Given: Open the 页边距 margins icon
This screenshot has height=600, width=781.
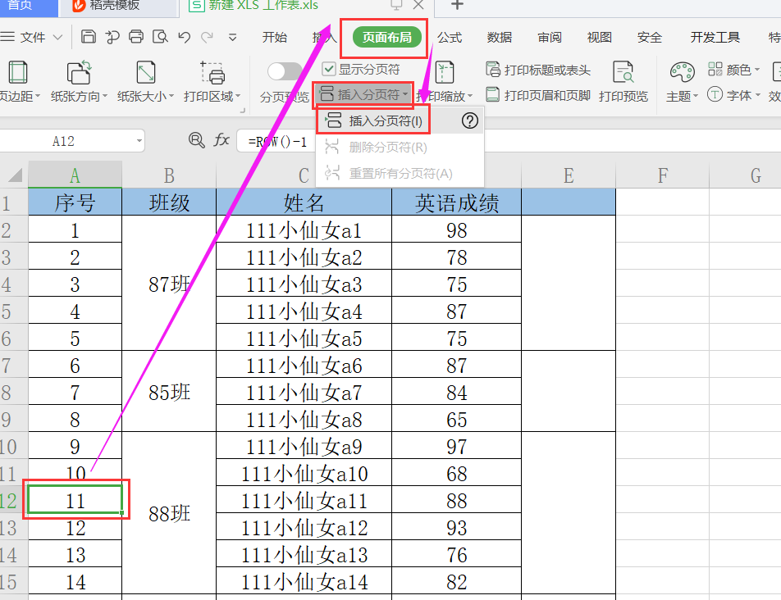Looking at the screenshot, I should coord(18,73).
